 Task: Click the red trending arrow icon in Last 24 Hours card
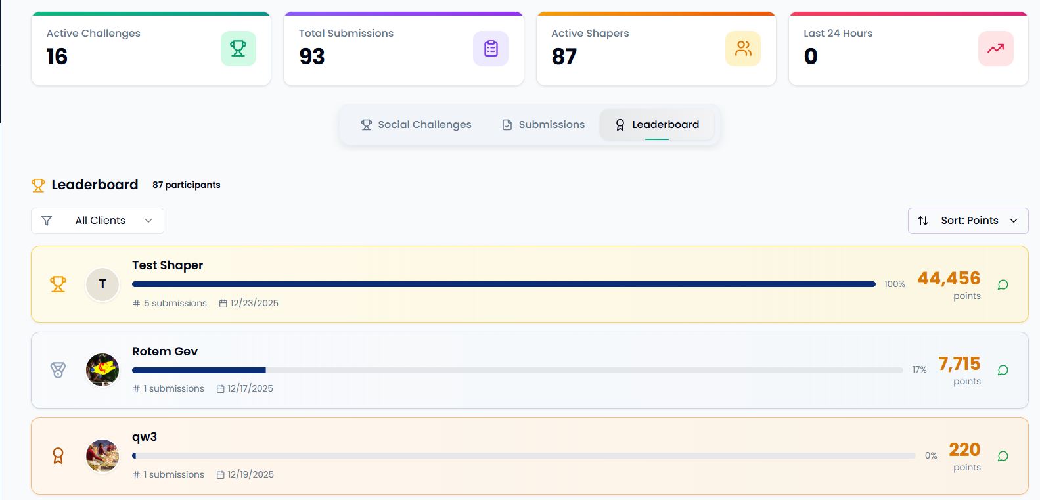[995, 49]
